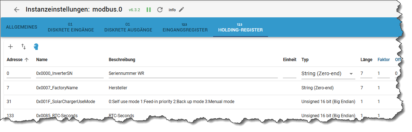Click the pencil icon next to info

pos(181,10)
